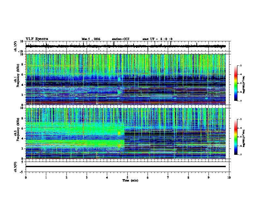Screen dimensions: 258x199
Task: Click the ch.2 spectrogram "8" kHz tick label
Action: [x=23, y=118]
